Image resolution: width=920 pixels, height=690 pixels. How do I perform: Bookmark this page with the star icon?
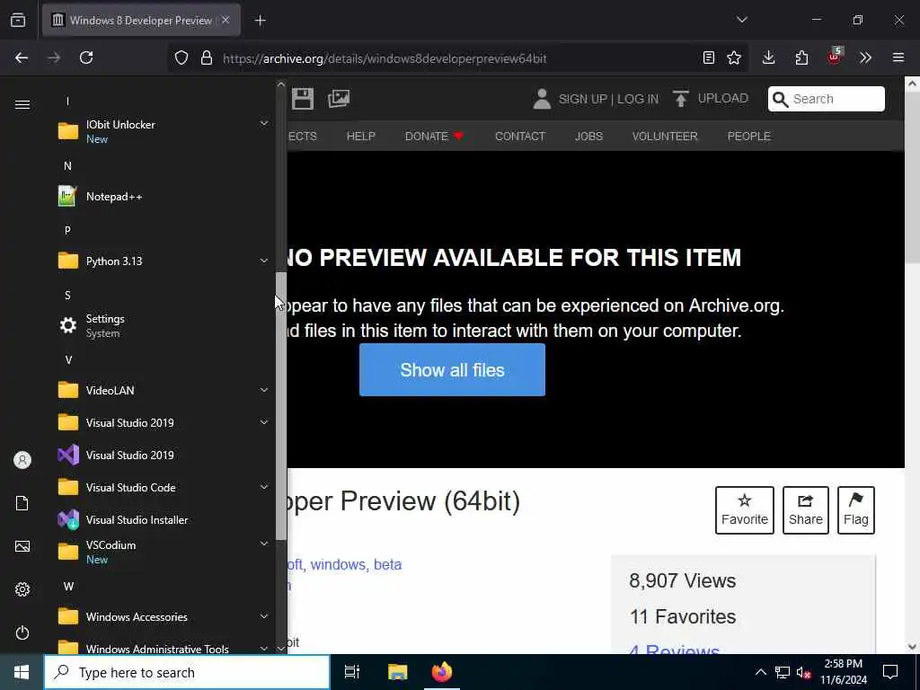point(734,57)
